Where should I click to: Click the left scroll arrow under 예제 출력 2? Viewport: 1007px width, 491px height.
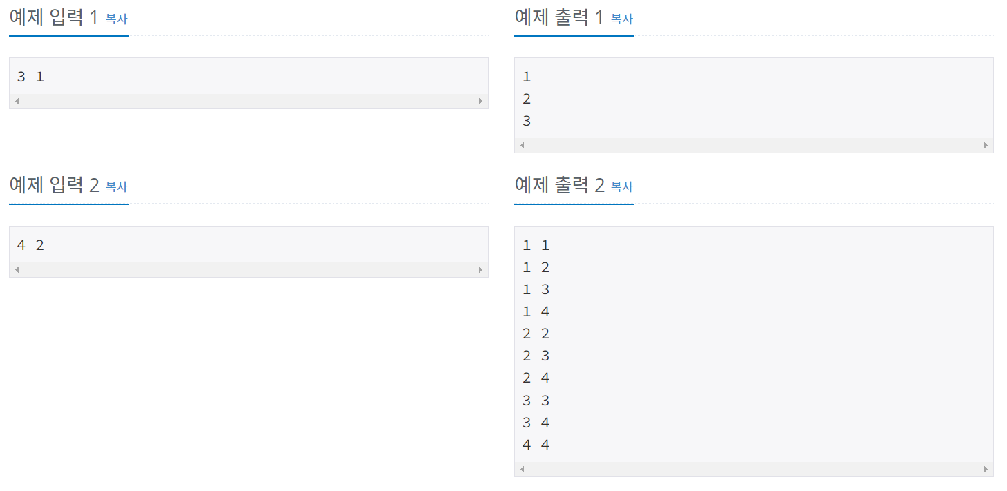point(522,469)
